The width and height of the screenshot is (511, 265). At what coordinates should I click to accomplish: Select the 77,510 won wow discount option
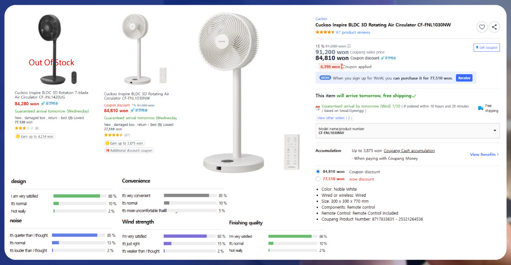tap(318, 179)
